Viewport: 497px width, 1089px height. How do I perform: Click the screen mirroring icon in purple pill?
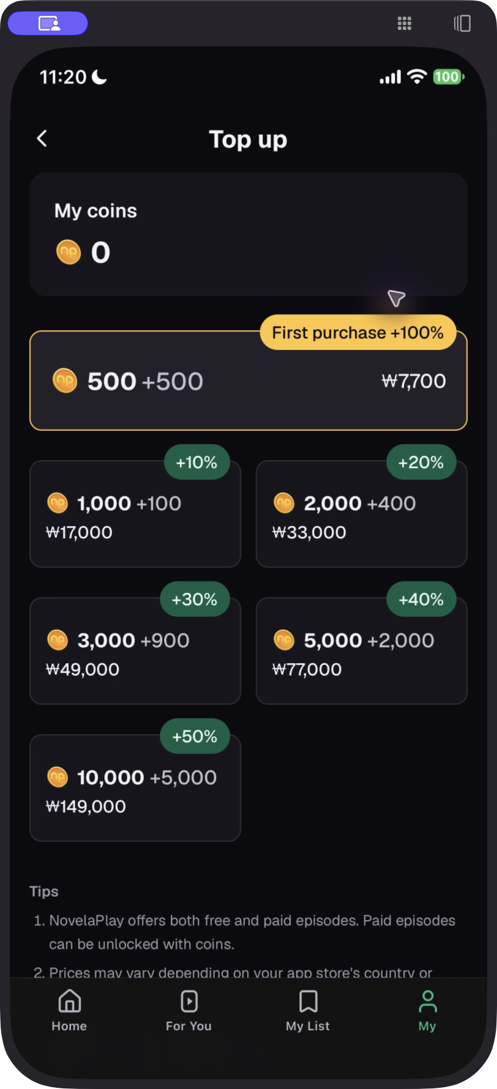click(48, 24)
